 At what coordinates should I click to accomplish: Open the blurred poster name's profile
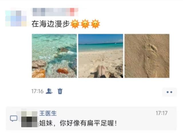[x=55, y=12]
